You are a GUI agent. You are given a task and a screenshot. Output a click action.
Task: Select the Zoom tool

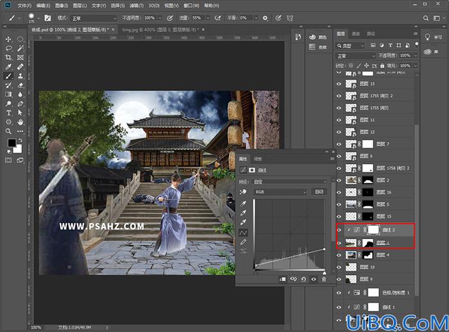click(8, 131)
